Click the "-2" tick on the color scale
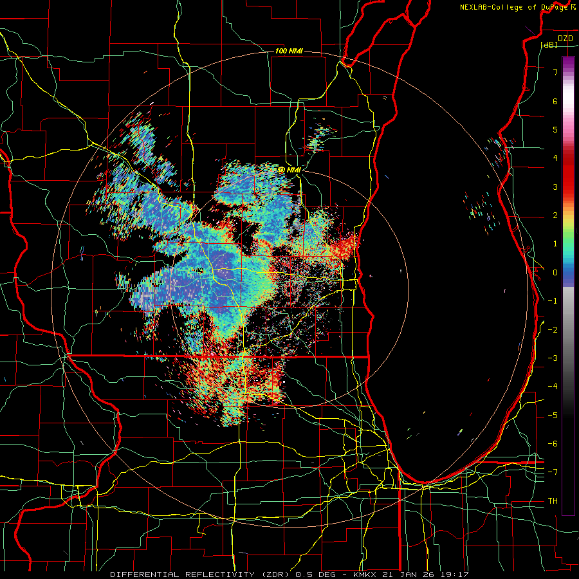 coord(553,330)
